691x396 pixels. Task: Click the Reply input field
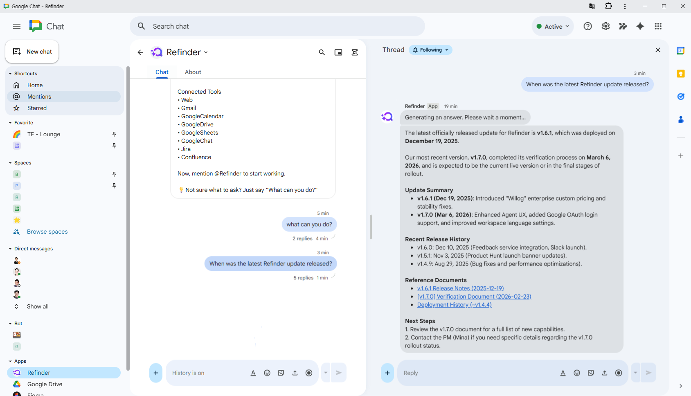(470, 373)
